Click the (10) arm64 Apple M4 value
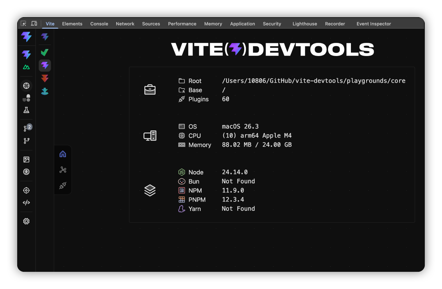 coord(257,136)
